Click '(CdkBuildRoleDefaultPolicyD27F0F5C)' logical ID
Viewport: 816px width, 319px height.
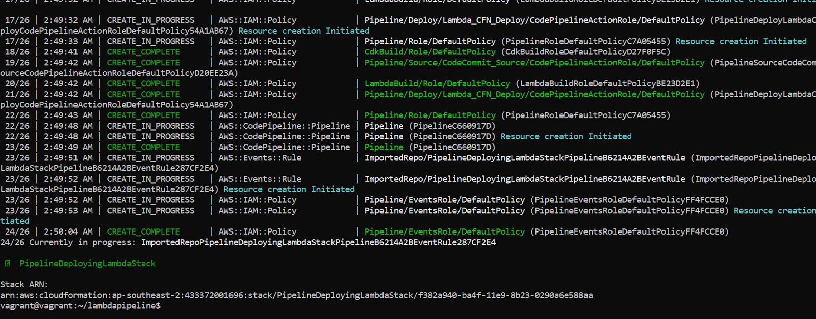pos(585,52)
